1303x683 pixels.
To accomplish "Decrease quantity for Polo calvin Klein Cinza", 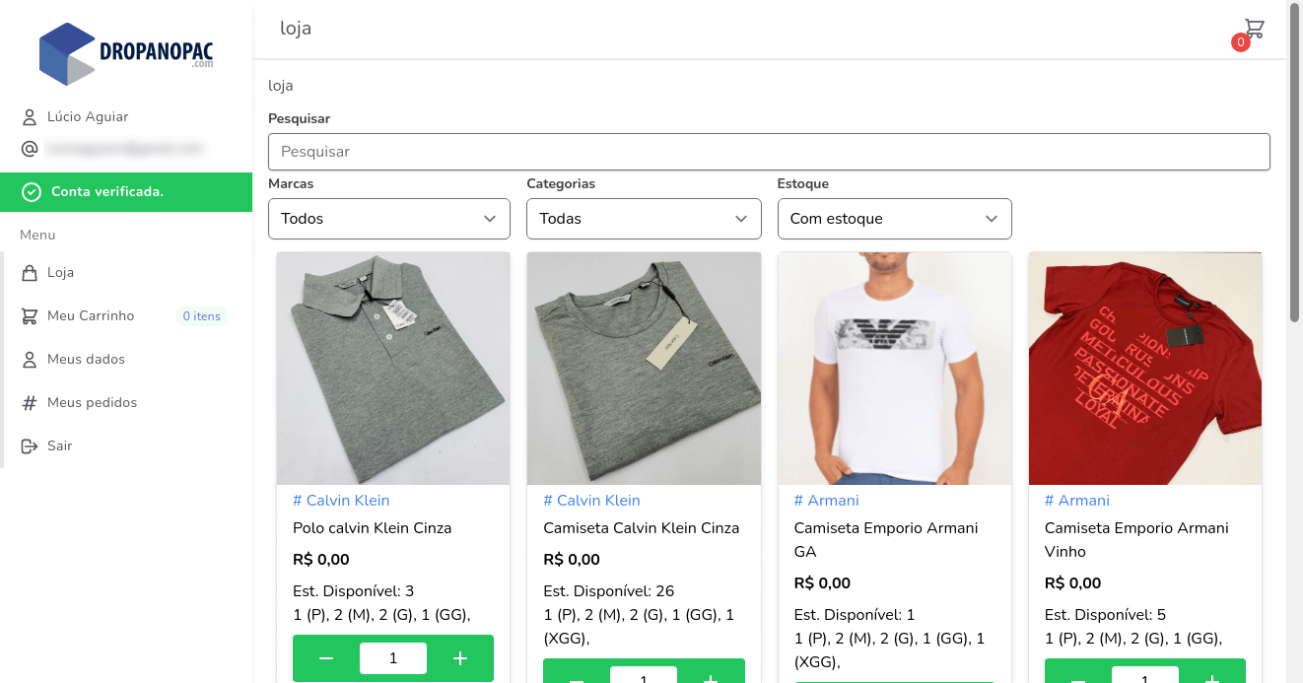I will (326, 658).
